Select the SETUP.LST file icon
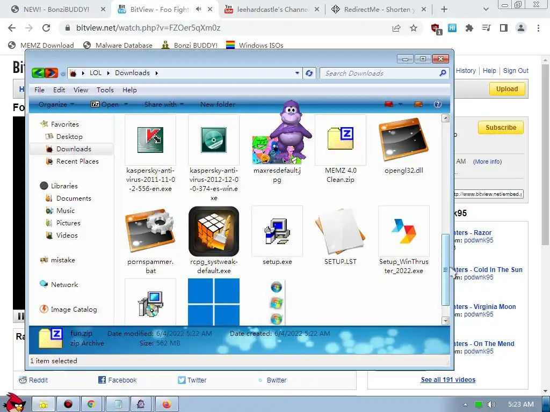 [340, 231]
